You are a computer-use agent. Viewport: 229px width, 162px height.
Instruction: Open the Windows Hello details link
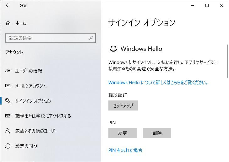158,83
